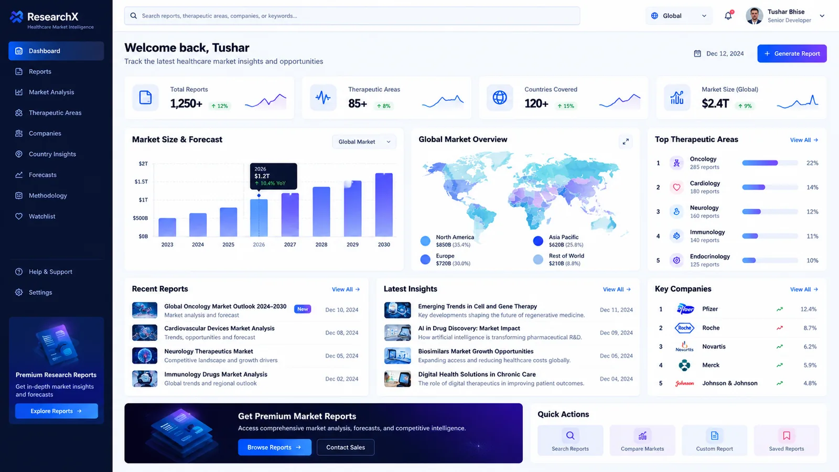Open the Global region dropdown
The image size is (839, 472).
click(679, 16)
